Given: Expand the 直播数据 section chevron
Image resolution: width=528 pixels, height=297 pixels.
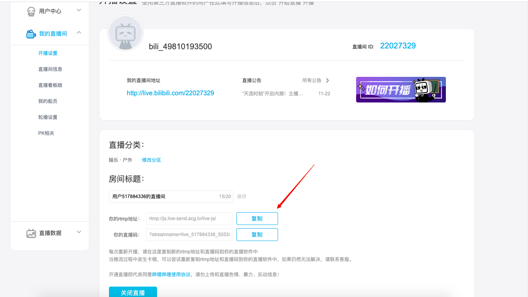Looking at the screenshot, I should (x=79, y=232).
